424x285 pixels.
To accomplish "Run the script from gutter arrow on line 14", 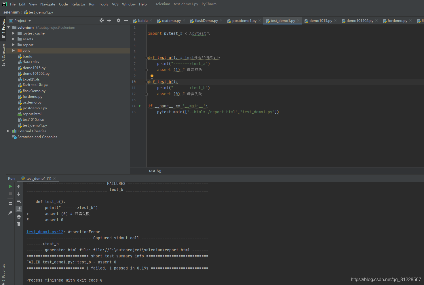I will pos(140,106).
